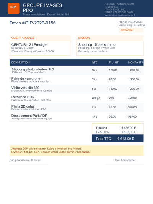
Task: Select the Immobilier category badge
Action: pyautogui.click(x=131, y=30)
